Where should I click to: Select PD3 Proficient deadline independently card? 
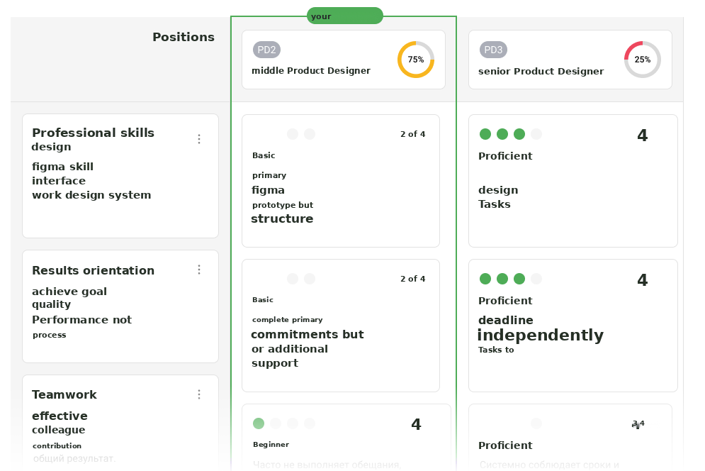[573, 326]
